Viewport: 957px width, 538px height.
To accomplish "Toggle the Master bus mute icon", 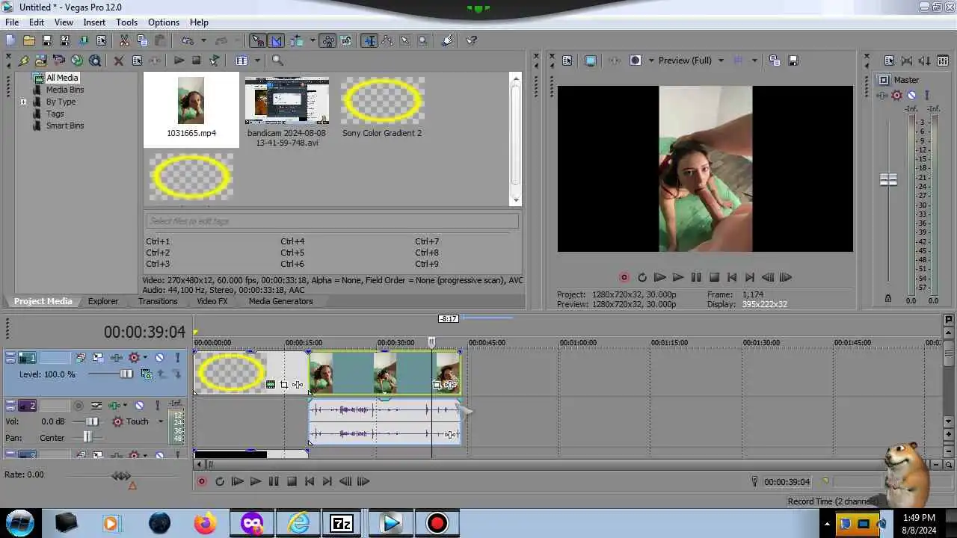I will tap(911, 95).
